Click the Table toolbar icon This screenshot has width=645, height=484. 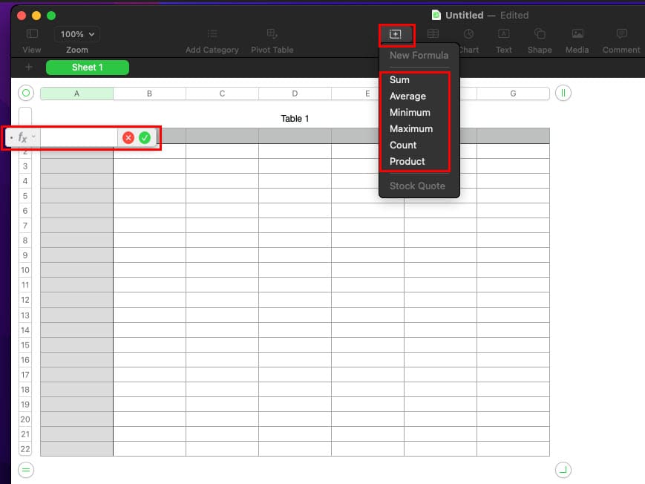pos(433,33)
